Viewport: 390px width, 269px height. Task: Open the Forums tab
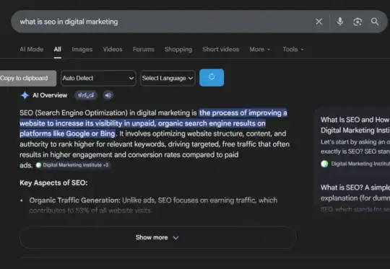tap(144, 50)
